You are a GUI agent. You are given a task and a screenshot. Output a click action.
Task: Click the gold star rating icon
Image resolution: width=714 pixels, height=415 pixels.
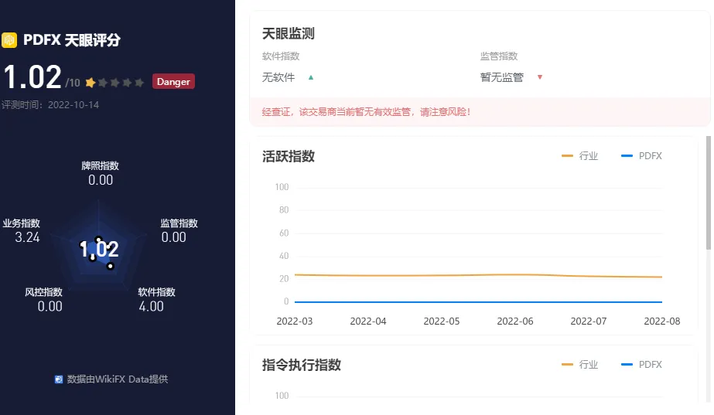point(91,83)
